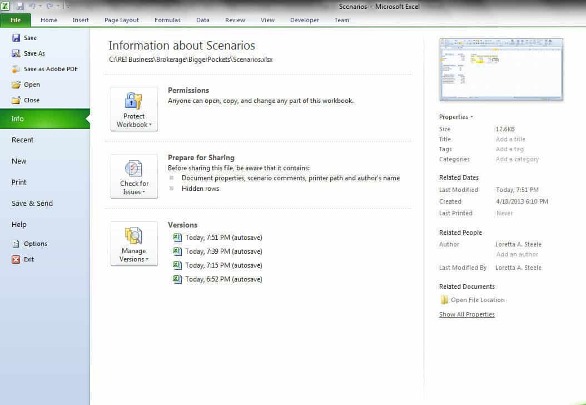Screen dimensions: 586x405
Task: Switch to the Insert ribbon tab
Action: coord(81,20)
